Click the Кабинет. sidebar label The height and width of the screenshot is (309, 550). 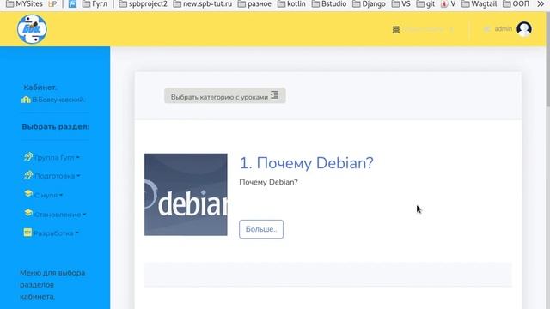[40, 88]
